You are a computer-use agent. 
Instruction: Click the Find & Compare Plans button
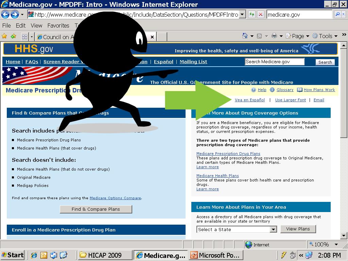pos(96,209)
